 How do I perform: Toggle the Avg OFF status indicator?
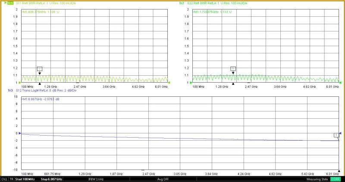click(163, 179)
